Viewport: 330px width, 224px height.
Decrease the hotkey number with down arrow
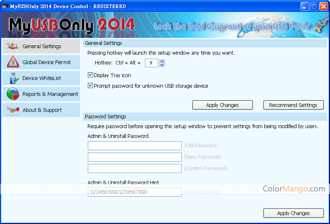[x=162, y=65]
